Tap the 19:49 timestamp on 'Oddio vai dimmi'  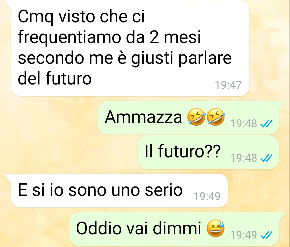[244, 235]
